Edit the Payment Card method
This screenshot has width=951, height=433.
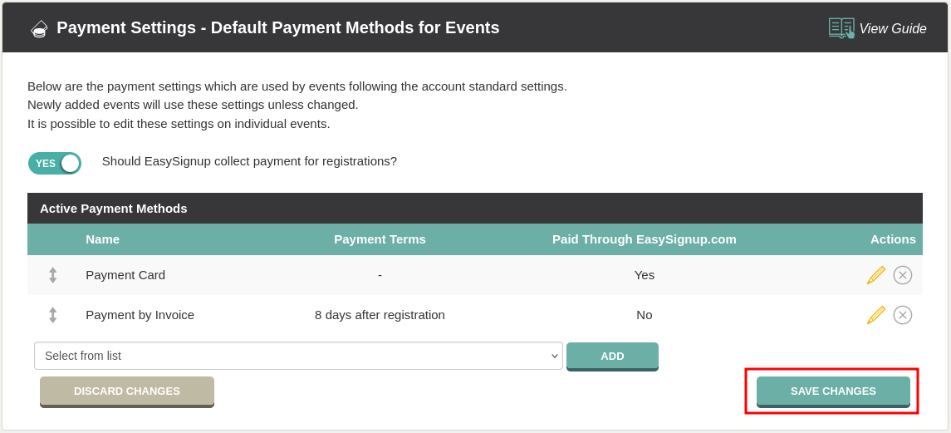click(x=875, y=275)
